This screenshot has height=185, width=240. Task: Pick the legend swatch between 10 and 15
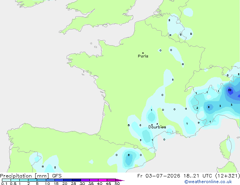tap(50, 180)
